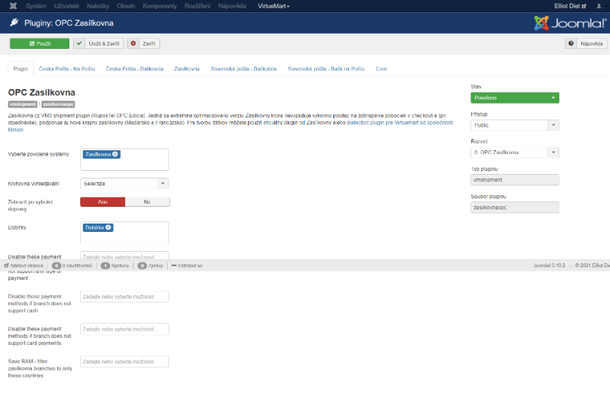Screen dimensions: 610x415
Task: Click the card payments methods field
Action: point(124,329)
